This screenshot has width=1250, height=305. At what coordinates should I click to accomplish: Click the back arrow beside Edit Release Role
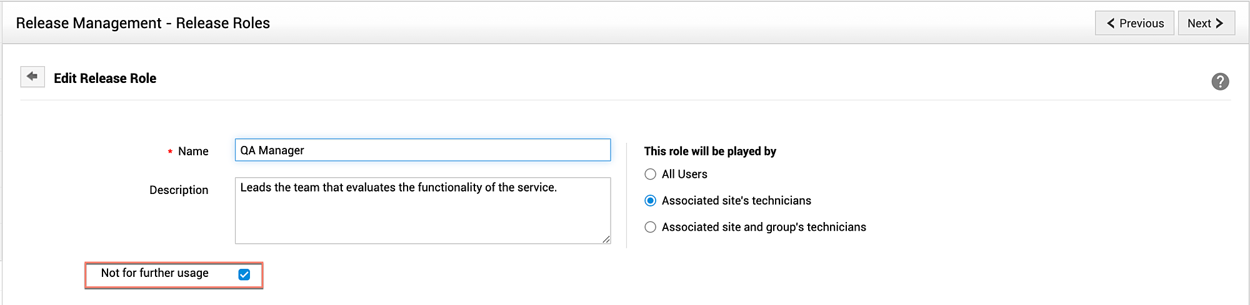tap(32, 77)
